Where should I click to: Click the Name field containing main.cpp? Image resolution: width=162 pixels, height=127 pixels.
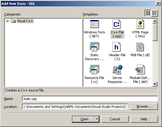click(90, 99)
